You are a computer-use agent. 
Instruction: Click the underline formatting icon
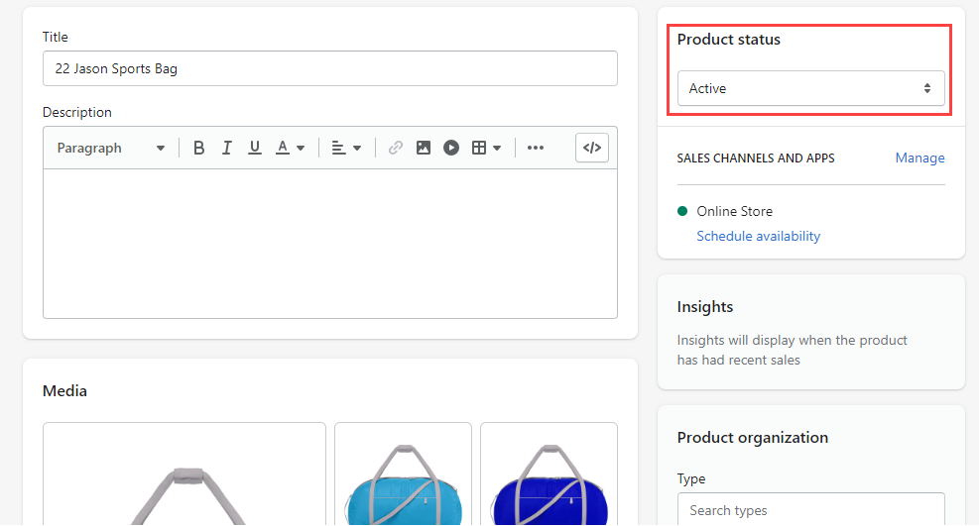[x=254, y=148]
